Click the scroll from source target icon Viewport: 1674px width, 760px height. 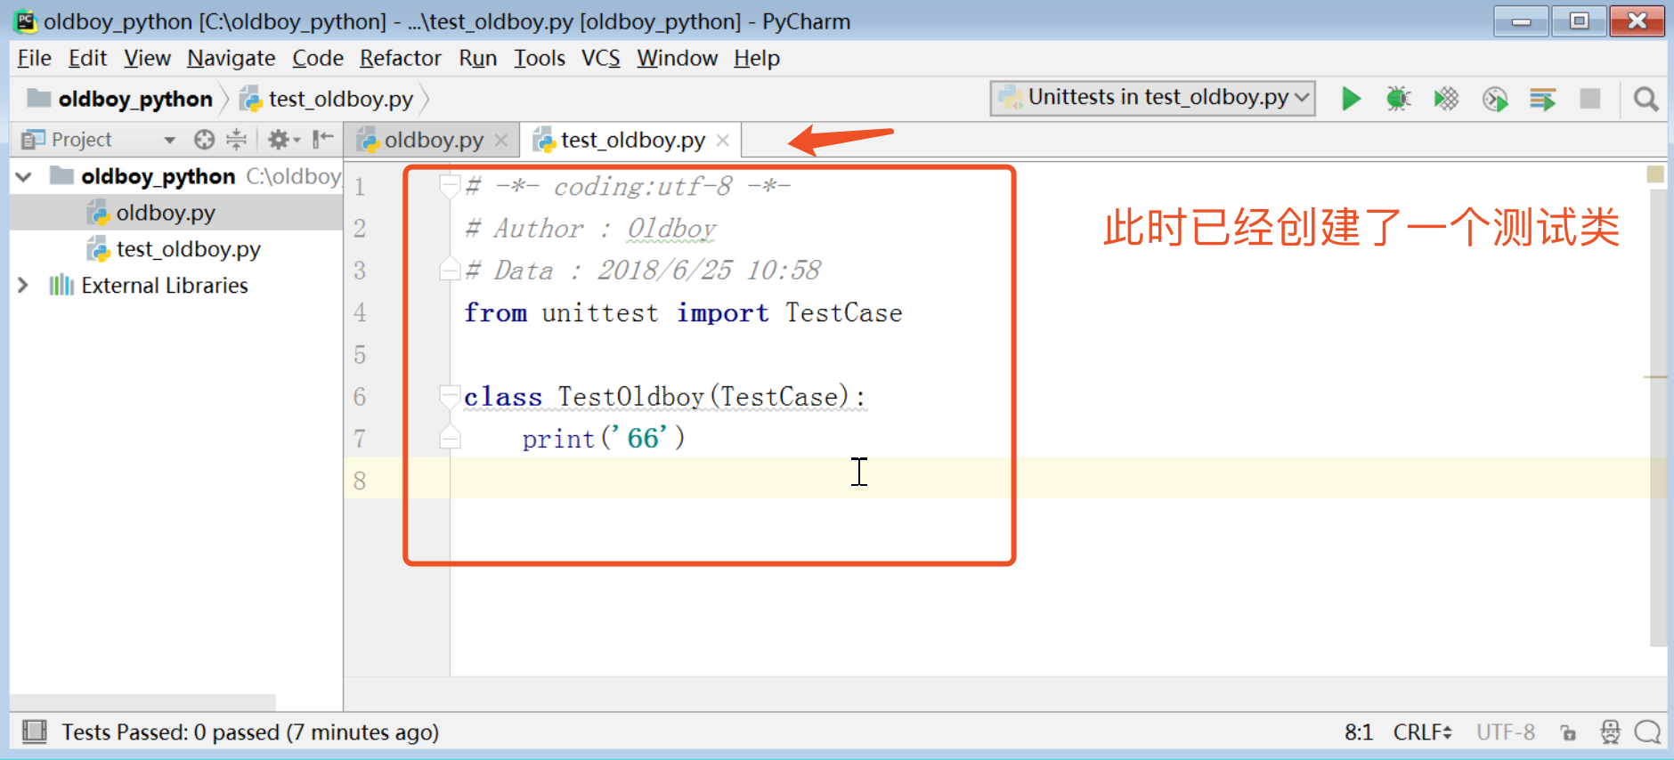[205, 140]
